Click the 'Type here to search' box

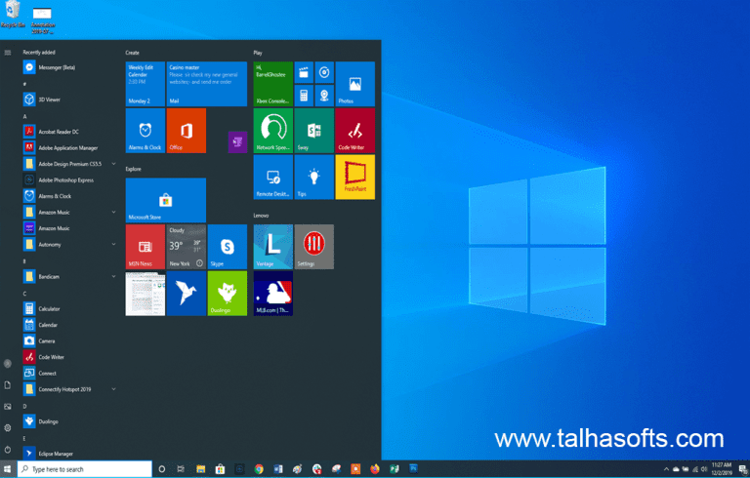(x=85, y=469)
